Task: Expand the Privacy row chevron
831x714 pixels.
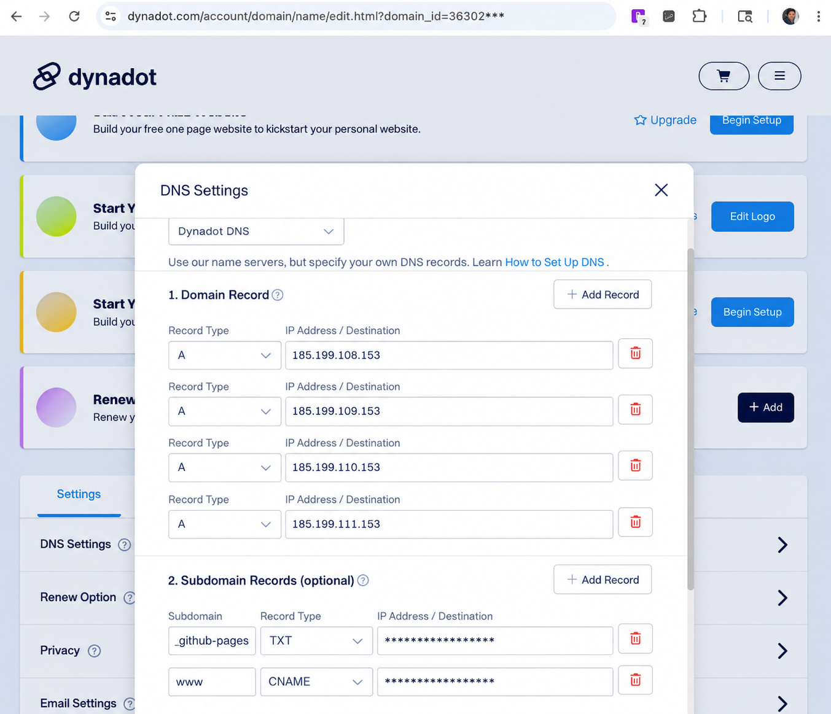Action: 782,651
